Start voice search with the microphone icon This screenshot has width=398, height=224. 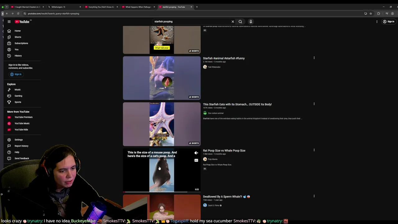pos(251,21)
